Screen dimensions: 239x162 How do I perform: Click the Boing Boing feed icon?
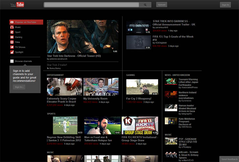pos(48,68)
